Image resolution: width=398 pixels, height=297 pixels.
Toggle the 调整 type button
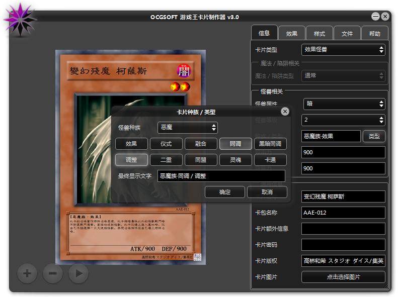(131, 160)
